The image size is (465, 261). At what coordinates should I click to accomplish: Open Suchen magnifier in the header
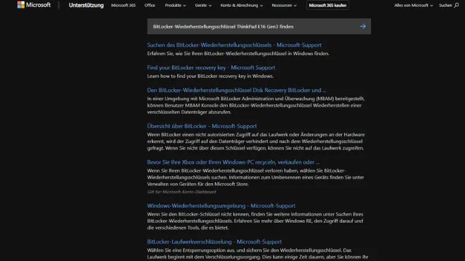(449, 6)
